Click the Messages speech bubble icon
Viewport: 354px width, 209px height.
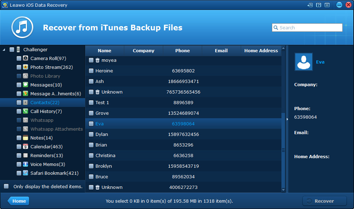[x=25, y=85]
